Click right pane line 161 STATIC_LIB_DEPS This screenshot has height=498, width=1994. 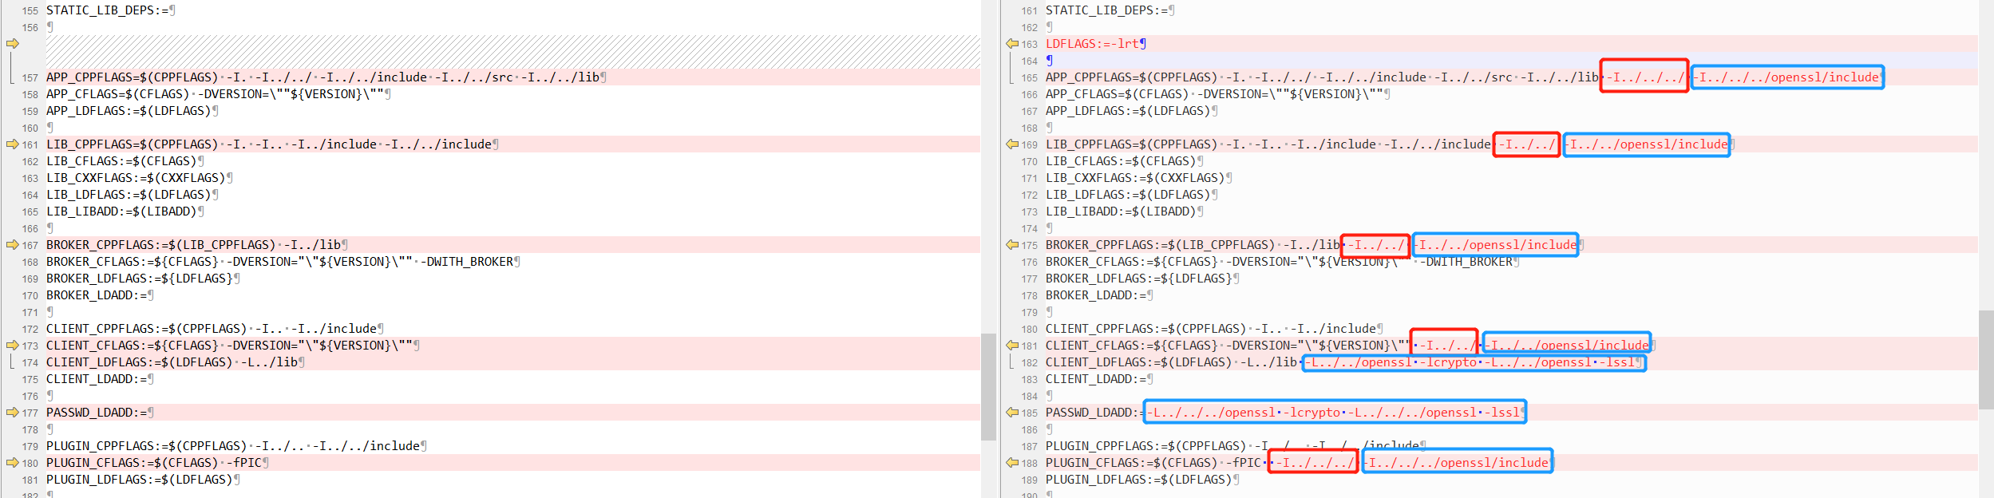tap(1110, 10)
